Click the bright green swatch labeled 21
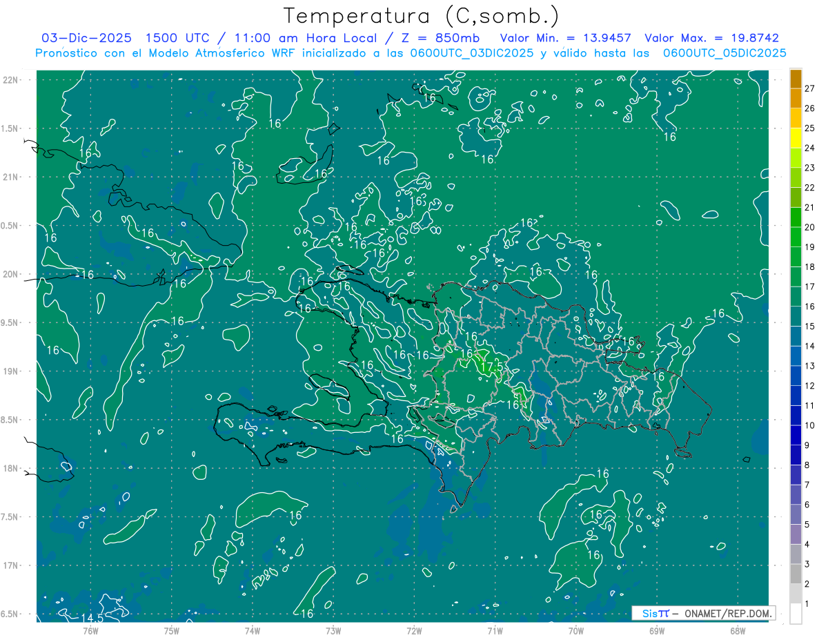Screen dimensions: 828x640 point(796,198)
